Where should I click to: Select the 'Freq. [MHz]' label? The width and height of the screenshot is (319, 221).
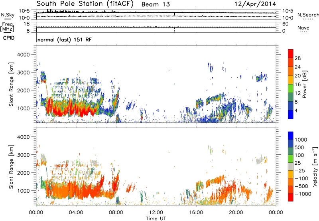[x=7, y=27]
